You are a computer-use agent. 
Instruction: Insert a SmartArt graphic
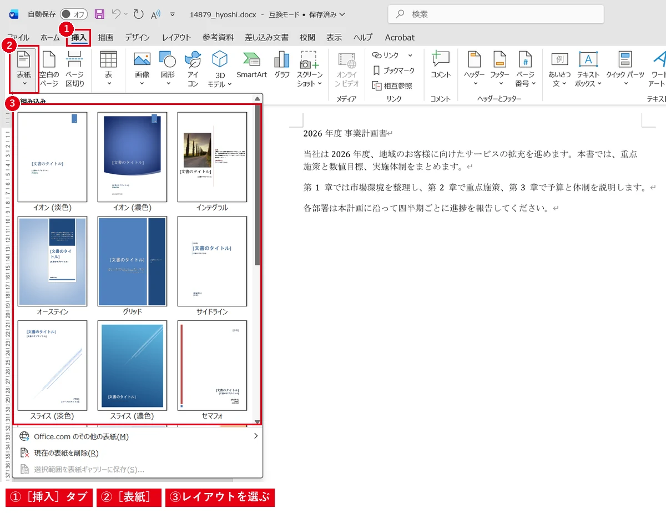[251, 65]
